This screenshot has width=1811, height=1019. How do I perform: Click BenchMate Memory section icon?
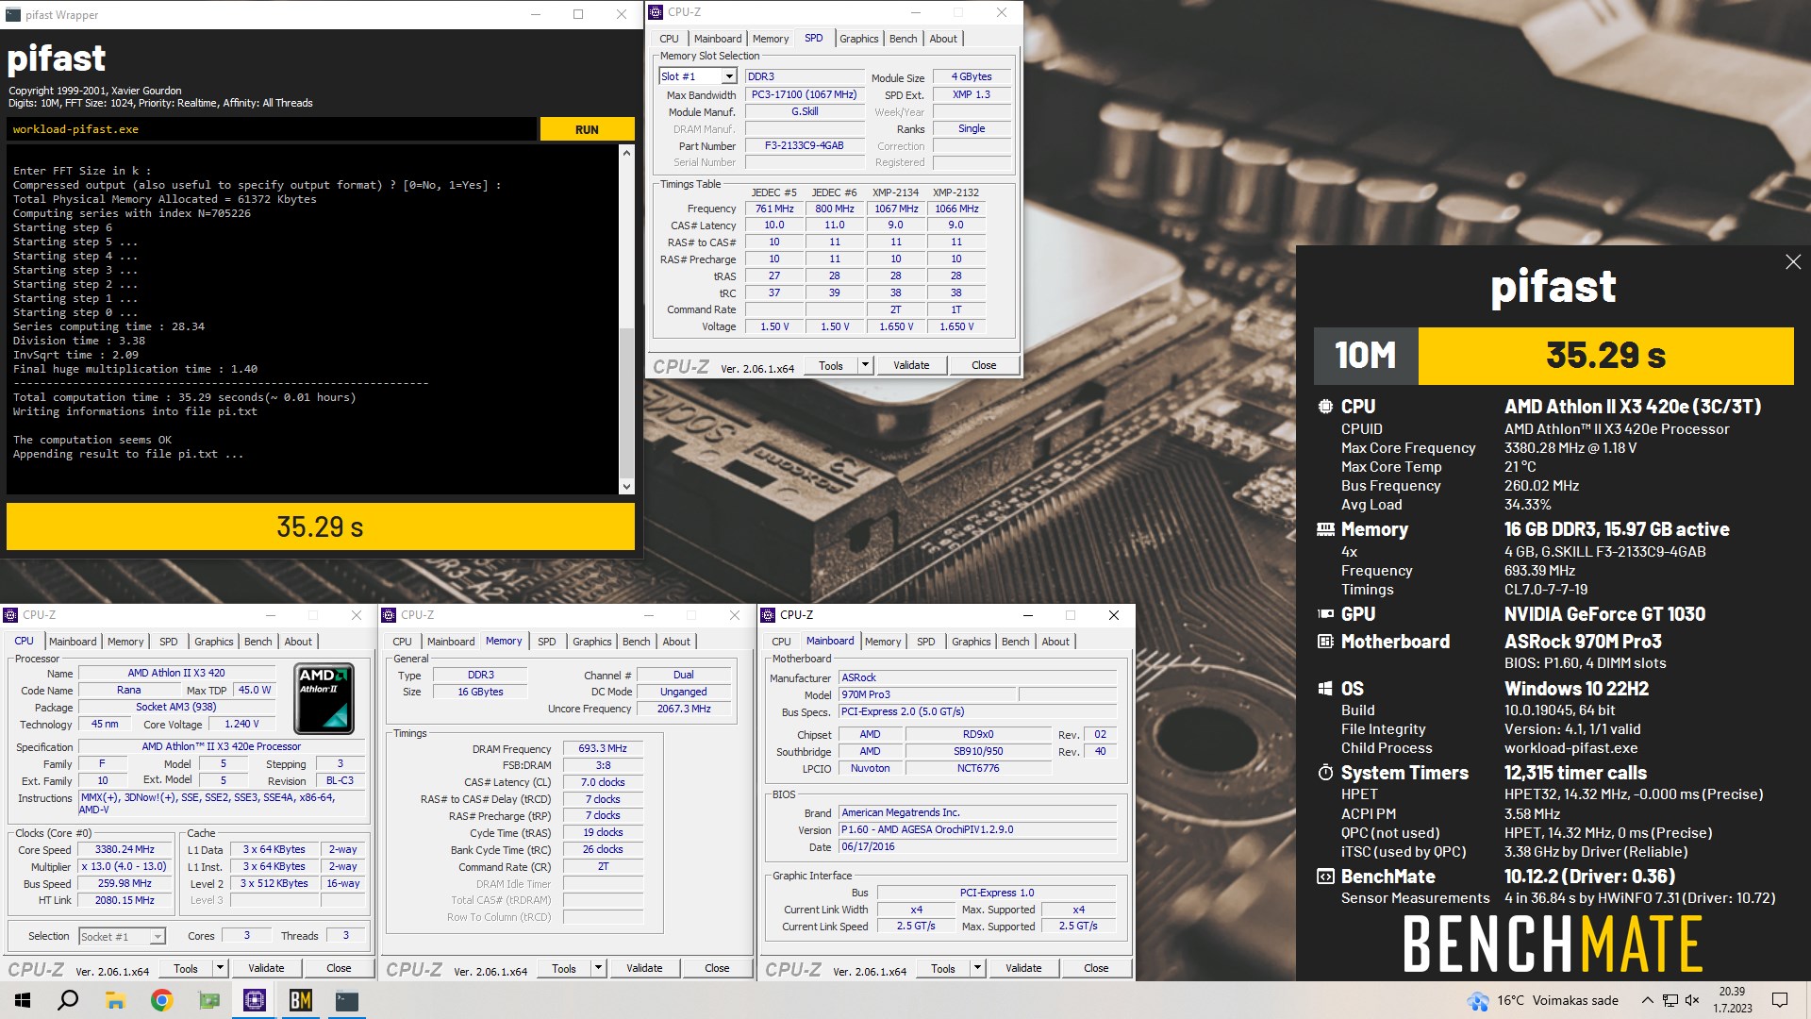pyautogui.click(x=1325, y=530)
